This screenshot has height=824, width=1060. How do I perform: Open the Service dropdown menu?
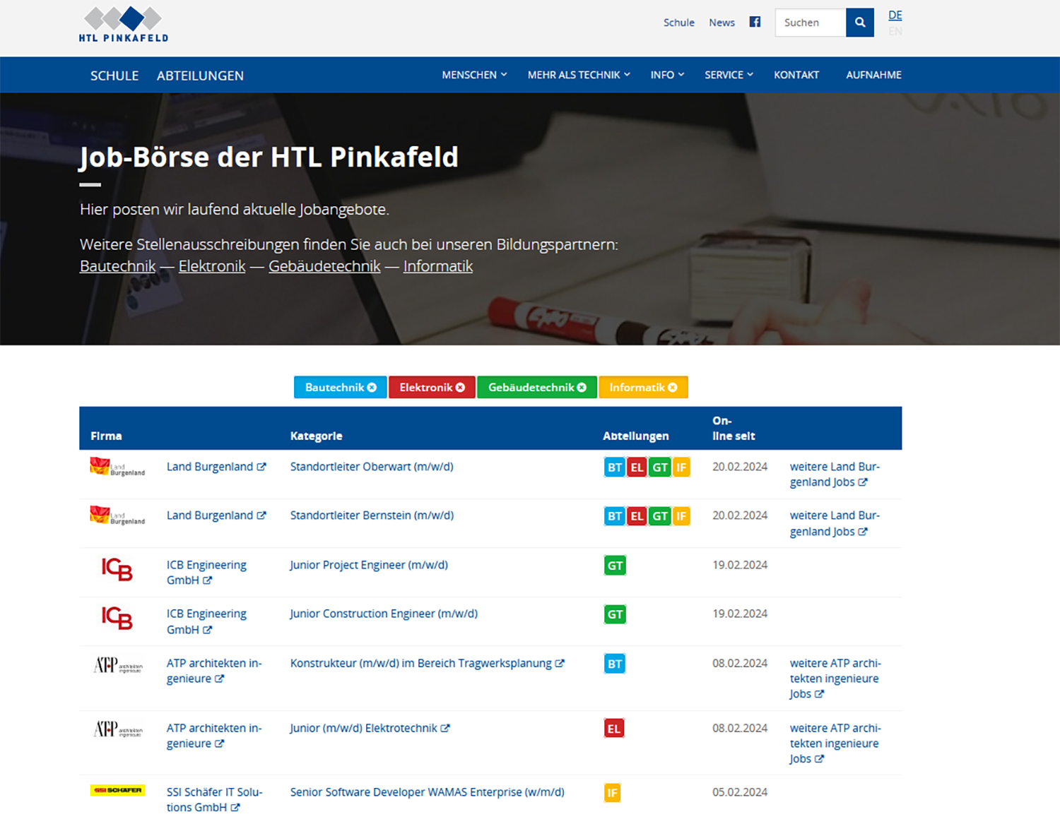pos(729,75)
